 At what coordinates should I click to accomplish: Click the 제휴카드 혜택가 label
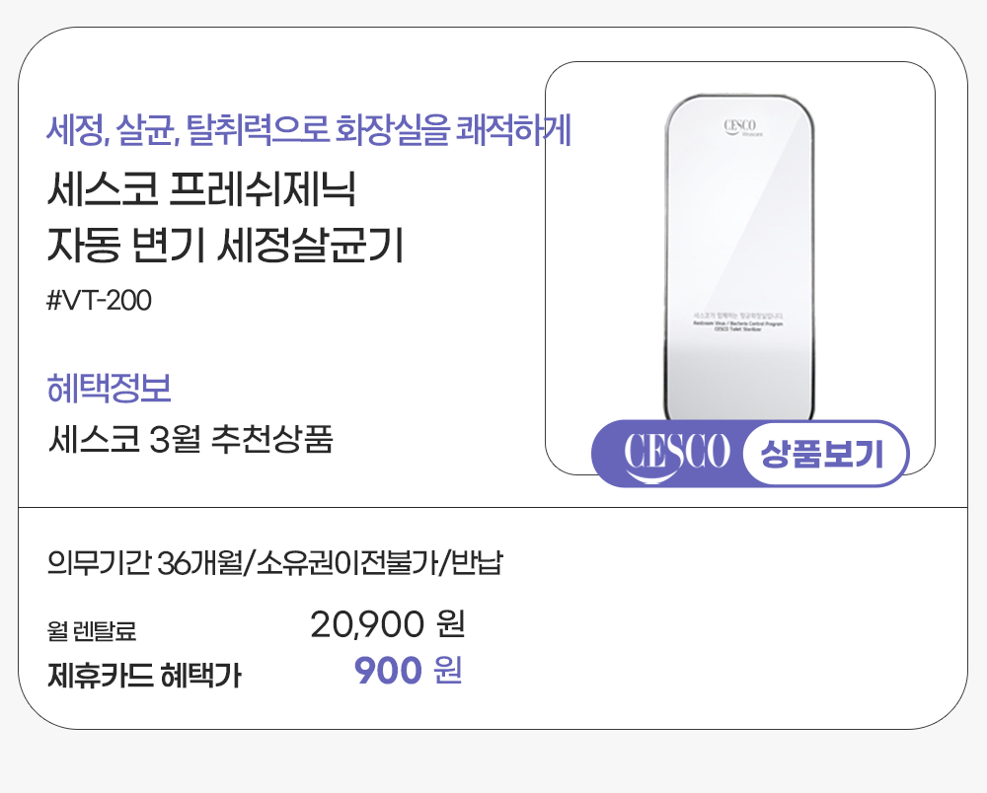coord(144,676)
